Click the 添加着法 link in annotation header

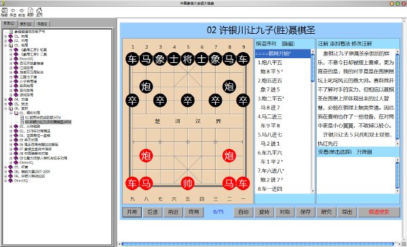(x=340, y=43)
